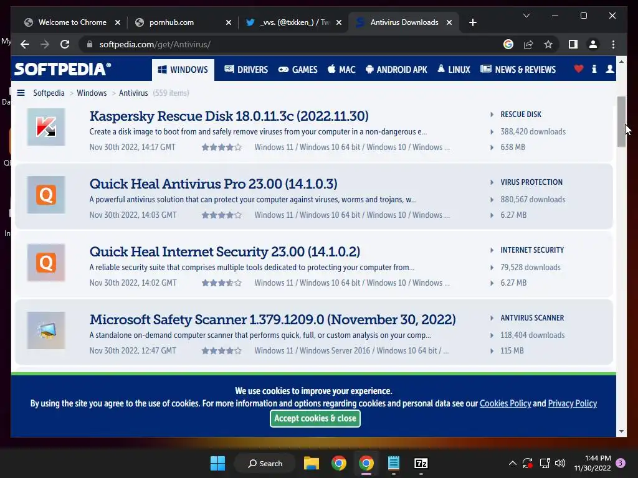This screenshot has height=478, width=638.
Task: Open the Notepad taskbar icon
Action: [x=394, y=463]
